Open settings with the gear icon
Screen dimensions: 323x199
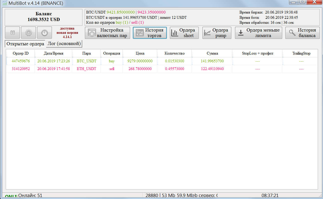tap(28, 33)
